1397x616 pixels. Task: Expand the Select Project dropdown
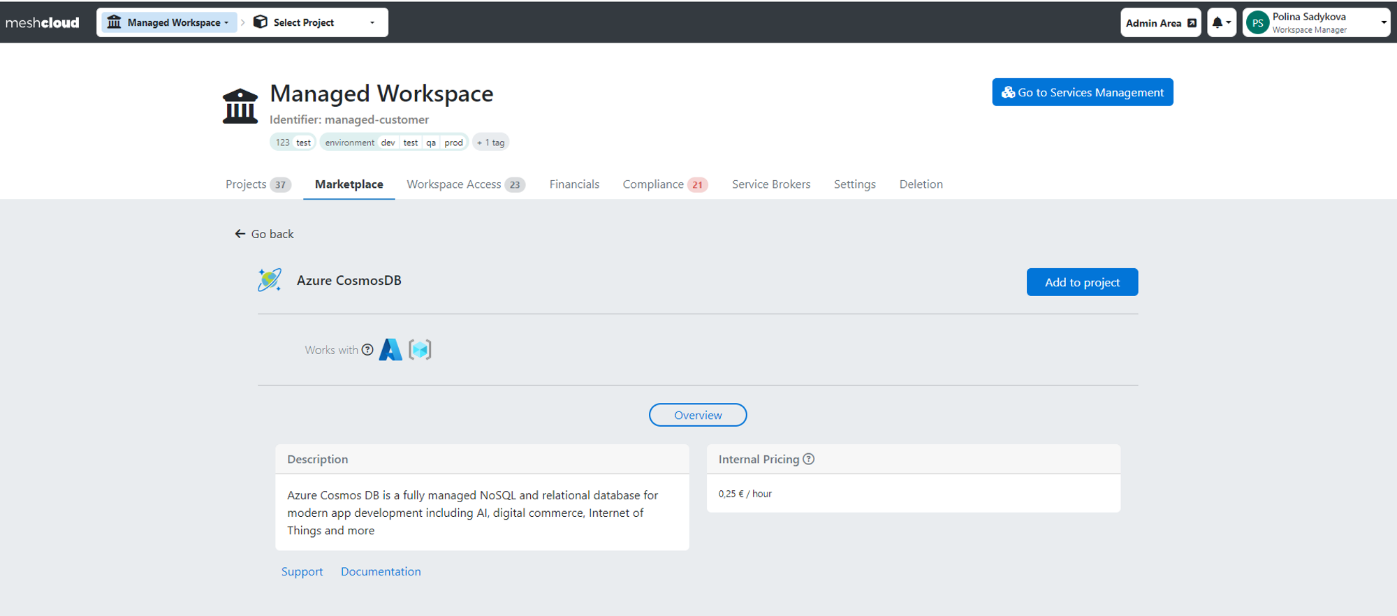click(316, 22)
